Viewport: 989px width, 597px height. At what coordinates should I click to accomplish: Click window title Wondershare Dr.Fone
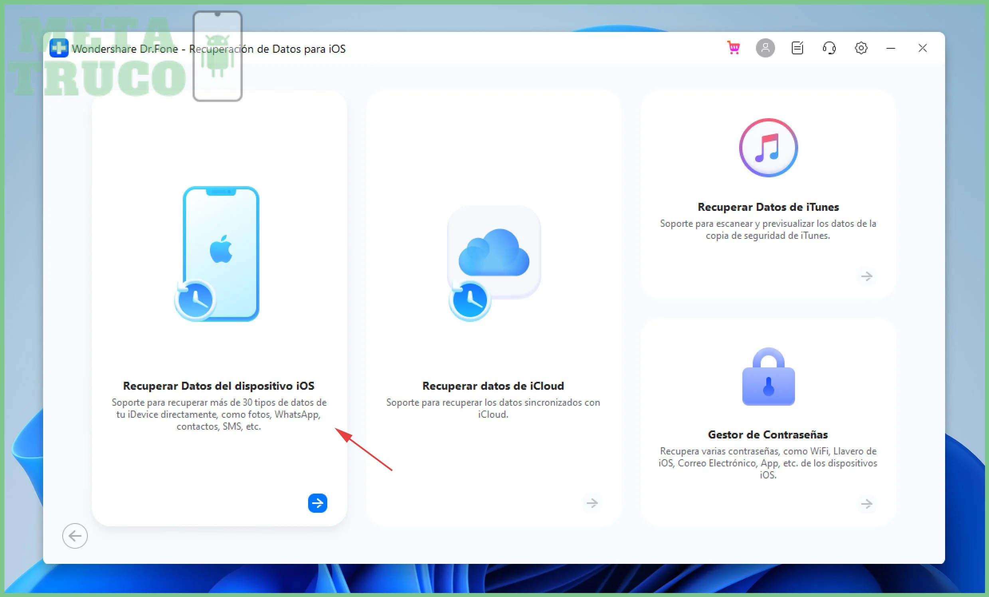pos(209,49)
